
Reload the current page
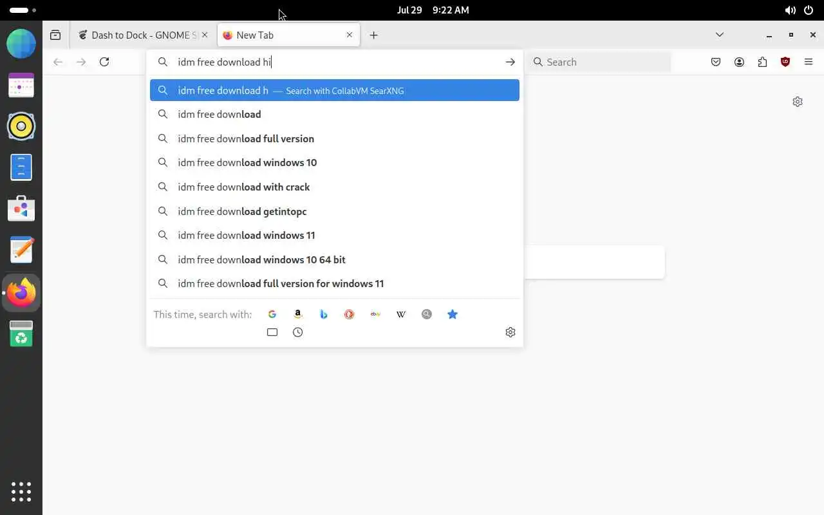point(104,62)
